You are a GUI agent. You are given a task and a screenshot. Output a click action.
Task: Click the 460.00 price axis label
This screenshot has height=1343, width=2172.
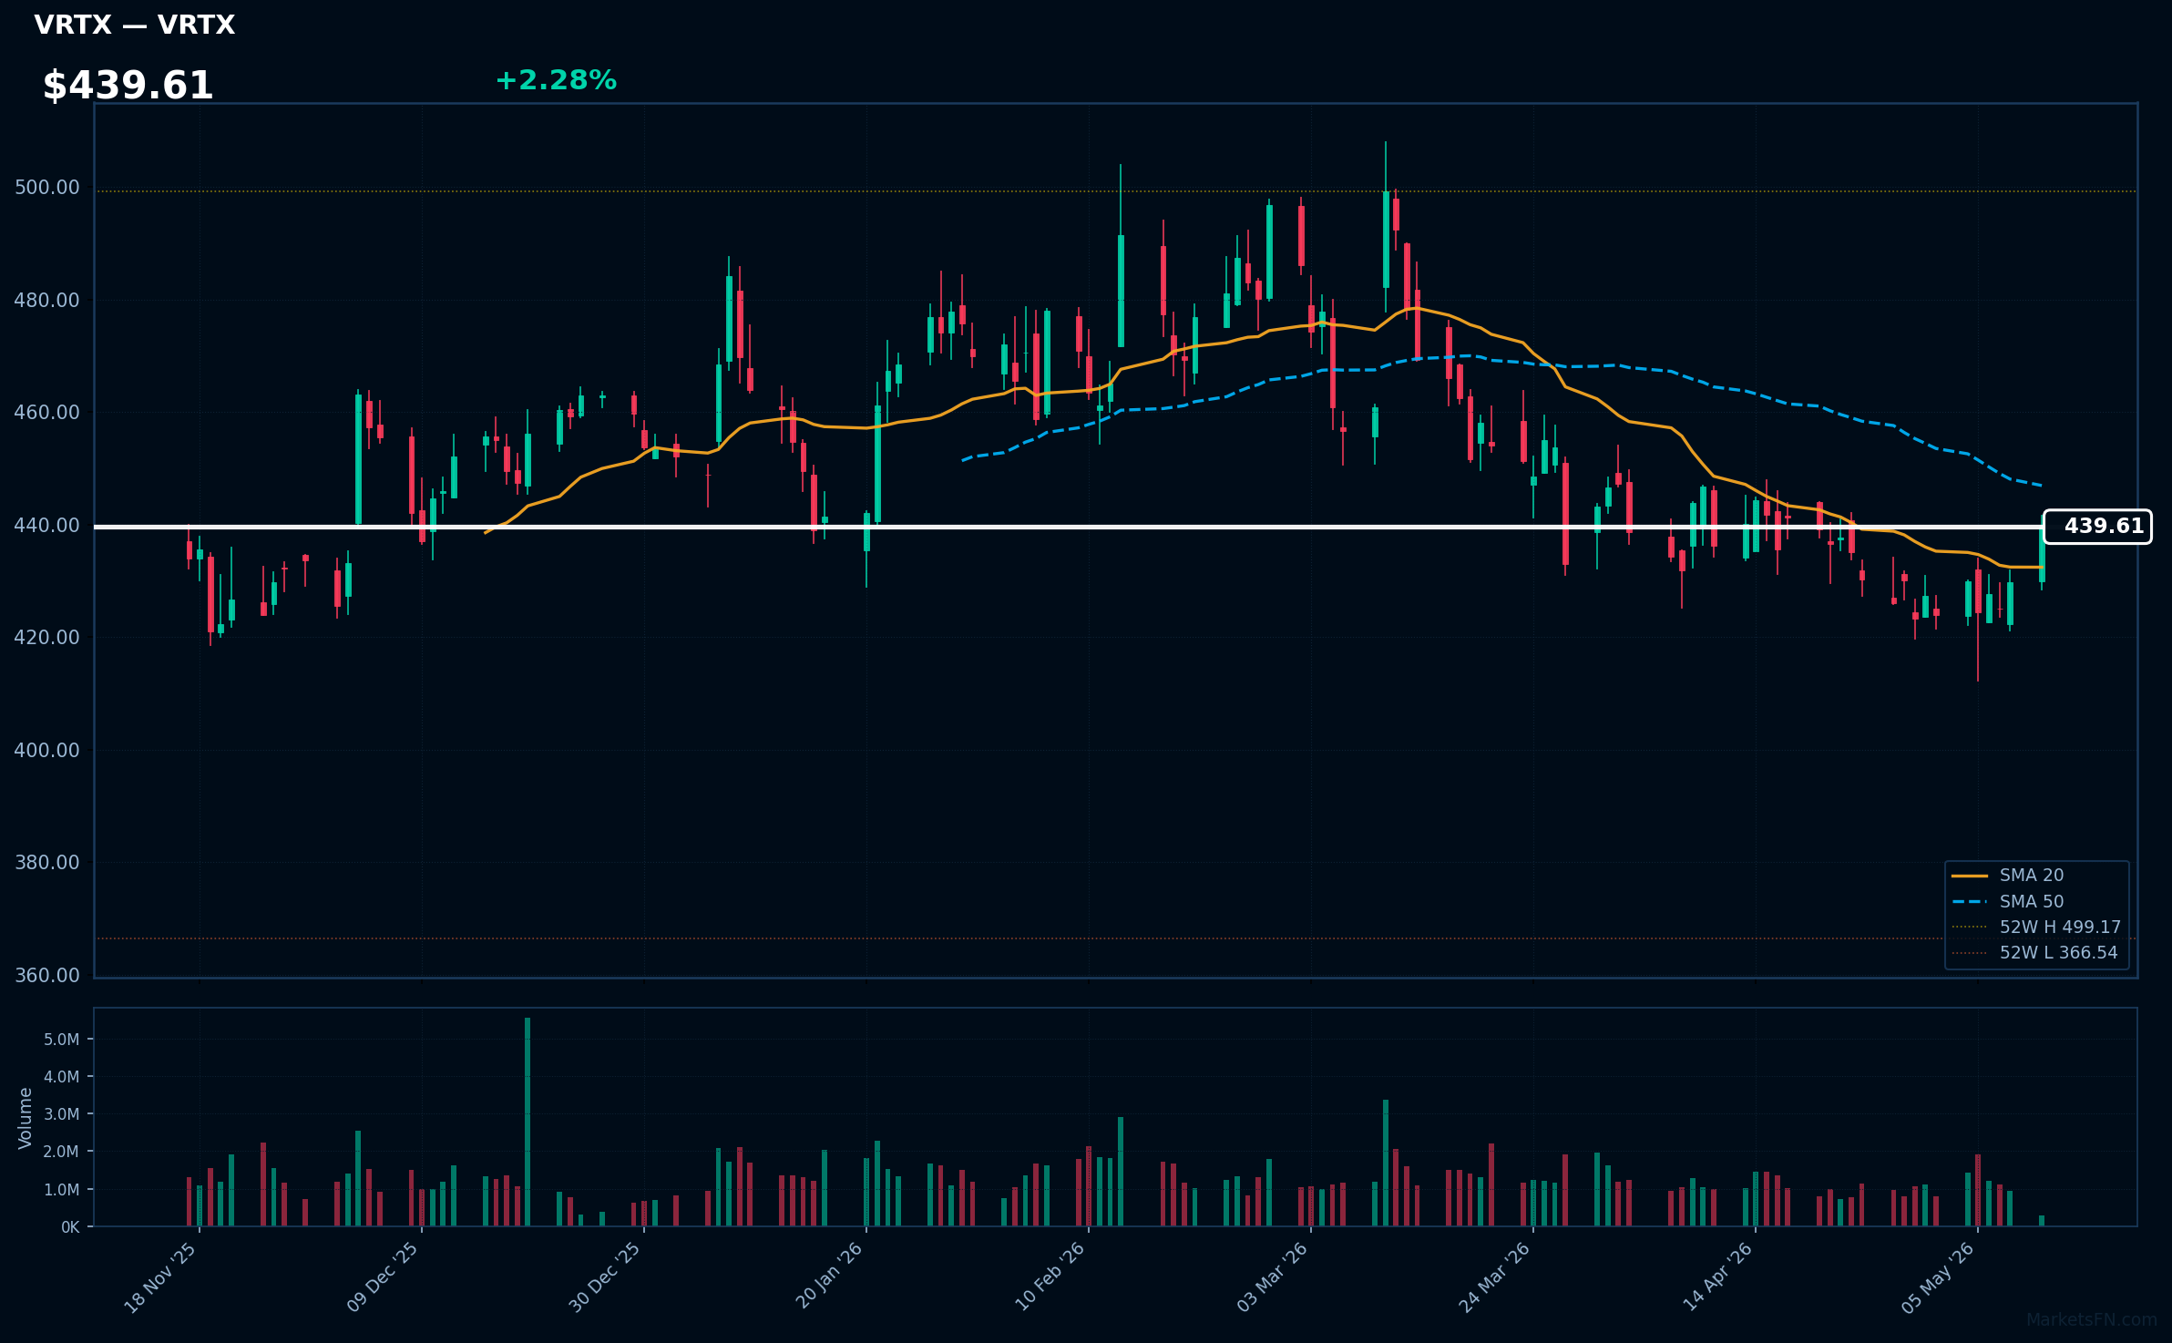coord(47,413)
